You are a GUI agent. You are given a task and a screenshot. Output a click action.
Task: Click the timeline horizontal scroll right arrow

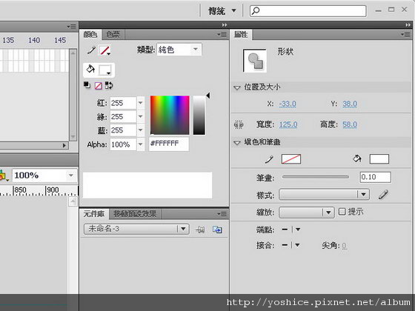pyautogui.click(x=64, y=145)
